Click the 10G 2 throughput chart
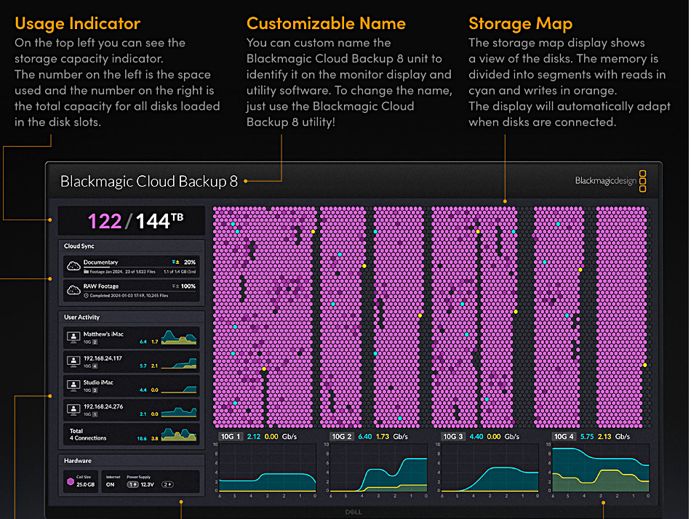Viewport: 691px width, 519px height. click(x=378, y=468)
